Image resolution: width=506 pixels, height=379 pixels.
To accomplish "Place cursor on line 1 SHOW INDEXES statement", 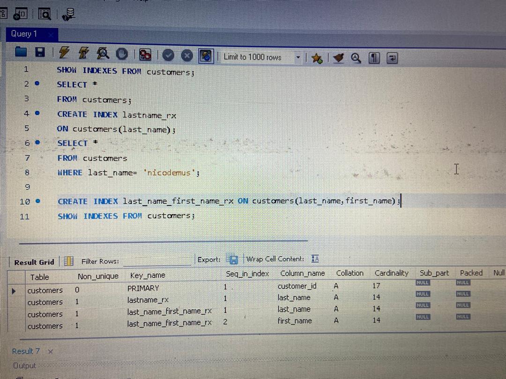I will [x=126, y=71].
